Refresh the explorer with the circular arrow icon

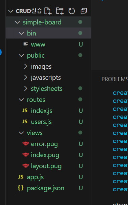click(x=72, y=11)
